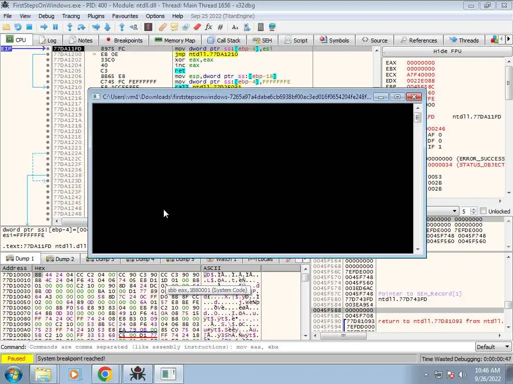Open the Favourites menu

125,16
